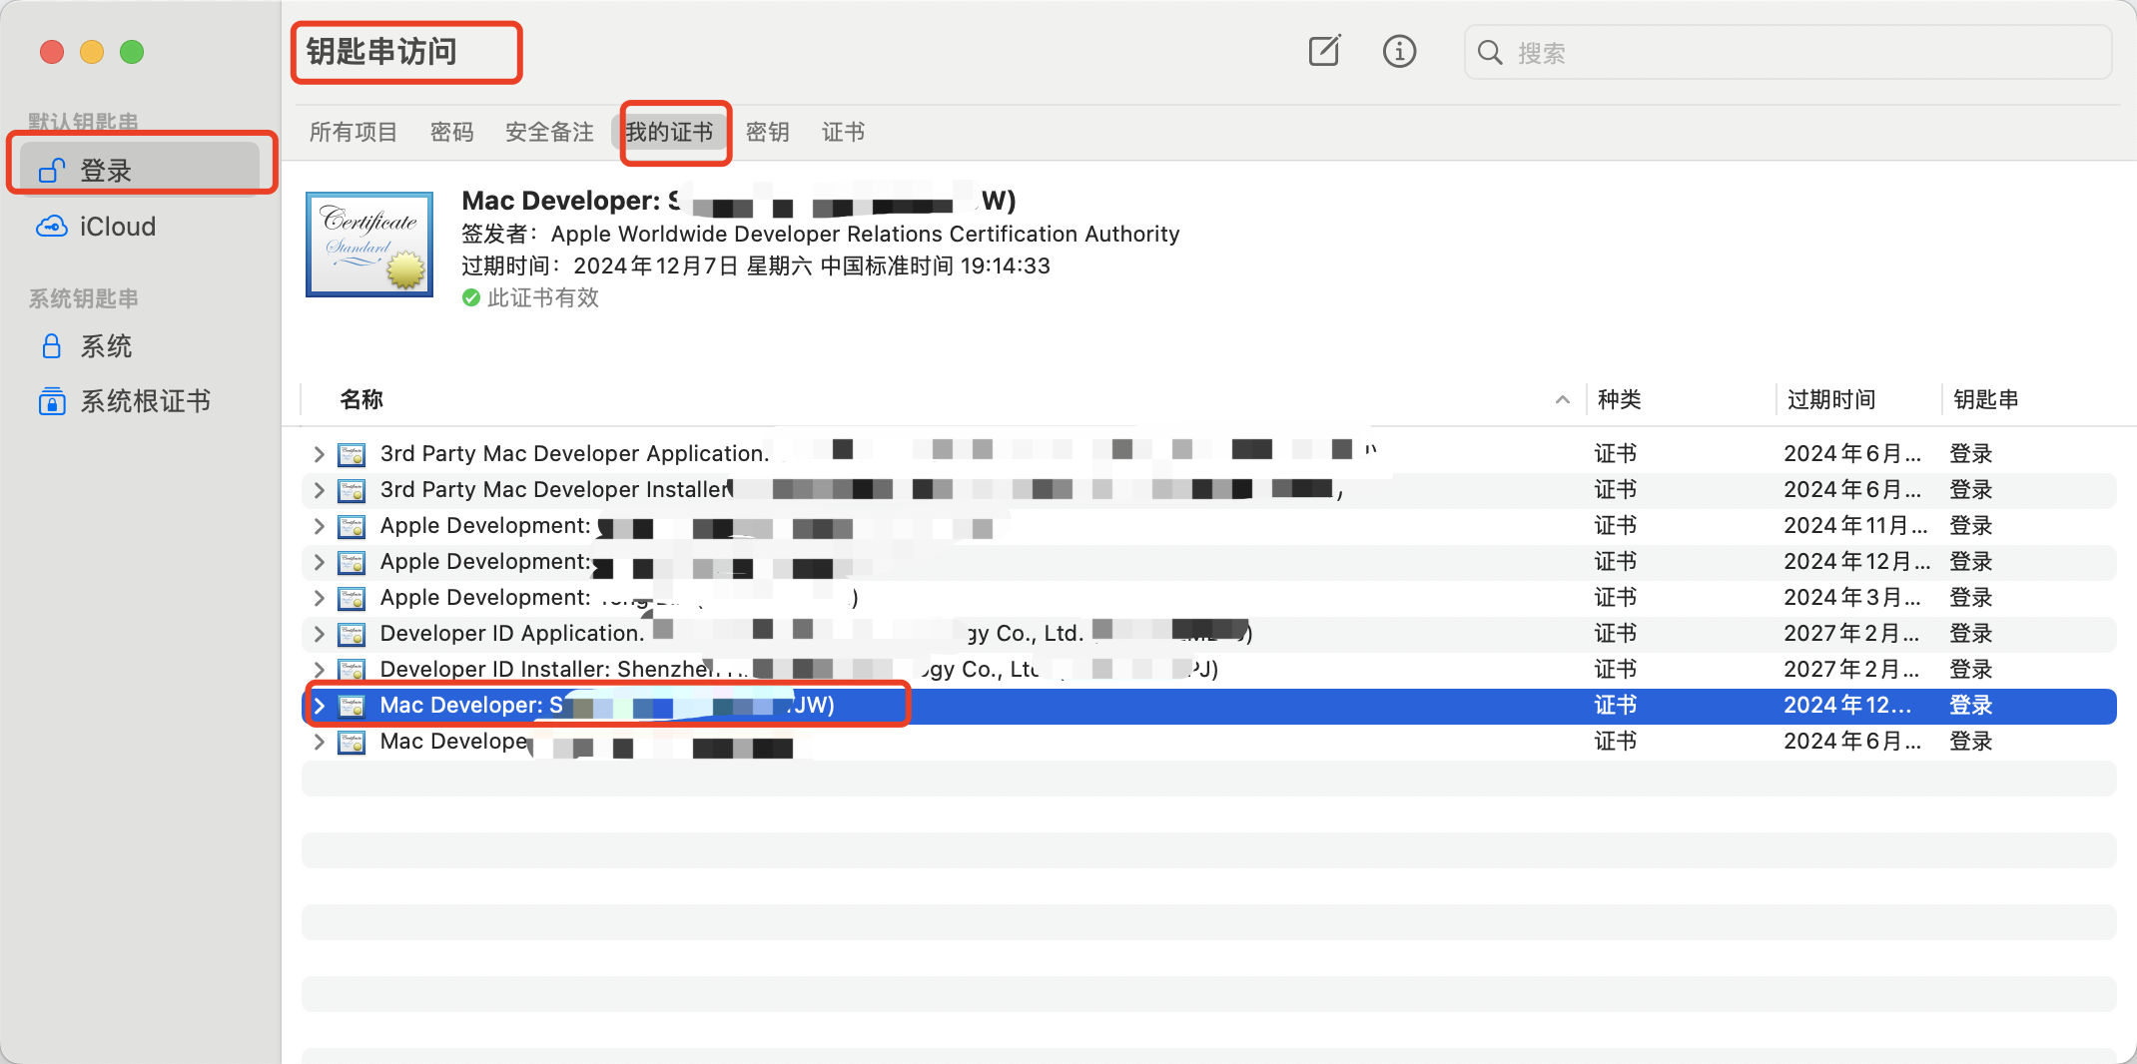Click the 钥匙串访问 window title

(x=381, y=52)
